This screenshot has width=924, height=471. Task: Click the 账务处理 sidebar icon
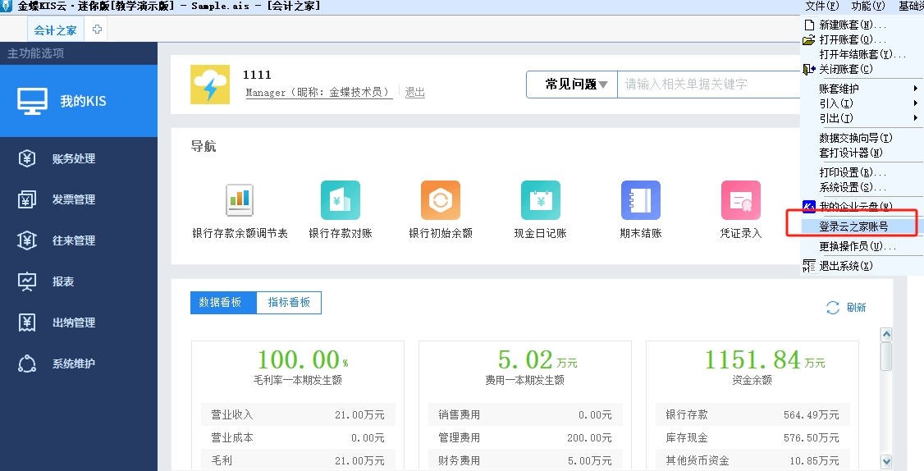[27, 158]
